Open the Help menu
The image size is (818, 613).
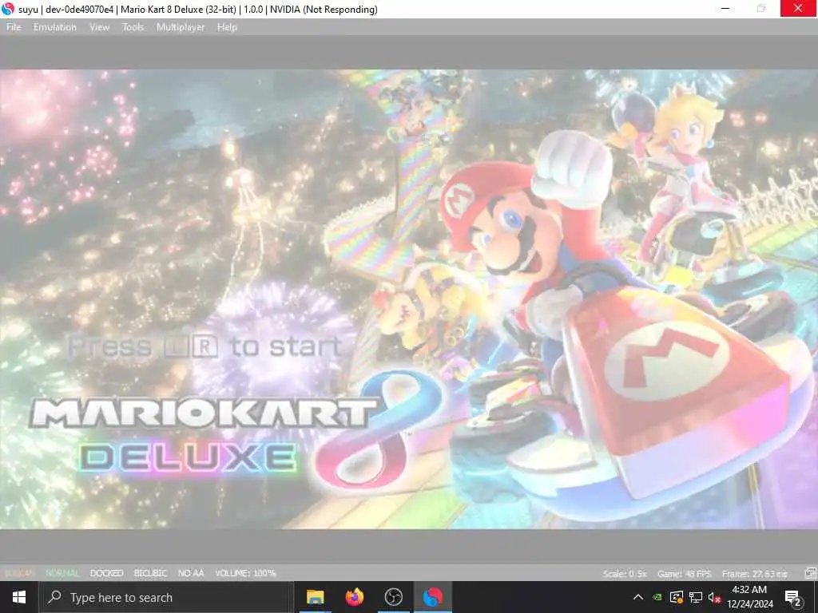[x=227, y=27]
